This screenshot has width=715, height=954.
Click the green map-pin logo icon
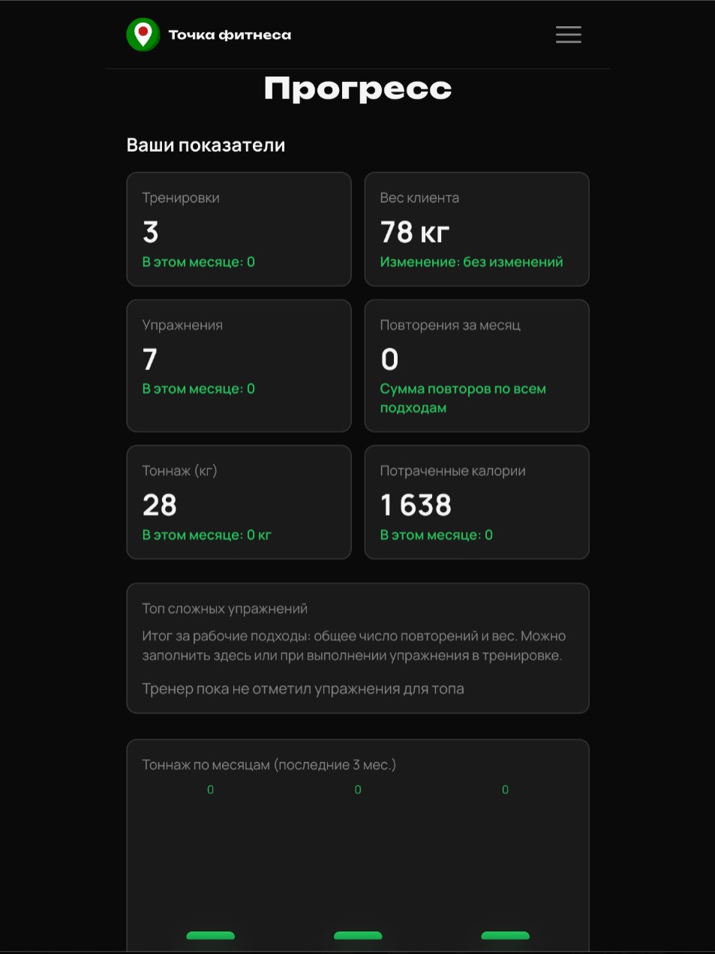point(143,35)
